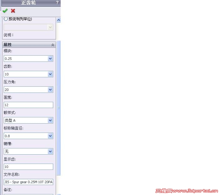Select the 按说明列举(D) radio button

click(6, 19)
